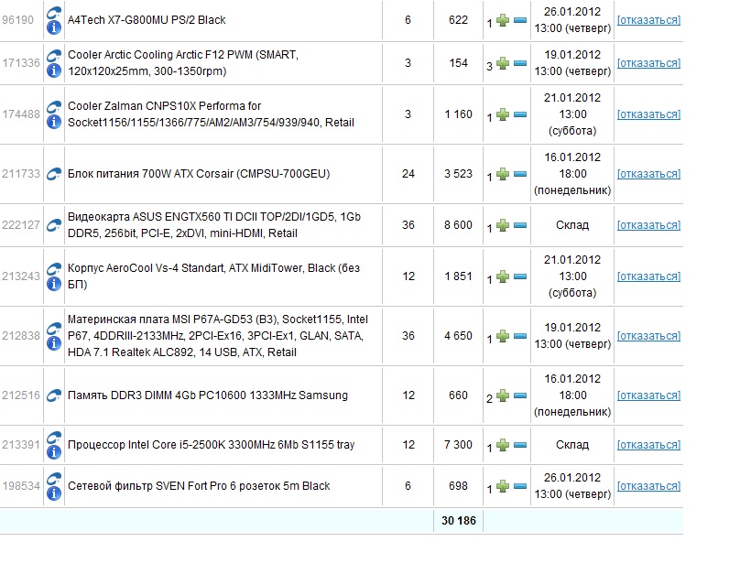Open info icon for Cooler Arctic Cooling F12

click(x=54, y=70)
